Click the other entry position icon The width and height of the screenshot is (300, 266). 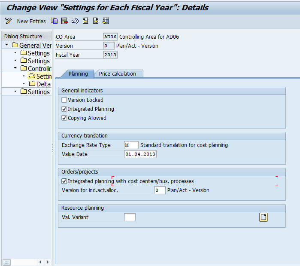click(x=106, y=21)
